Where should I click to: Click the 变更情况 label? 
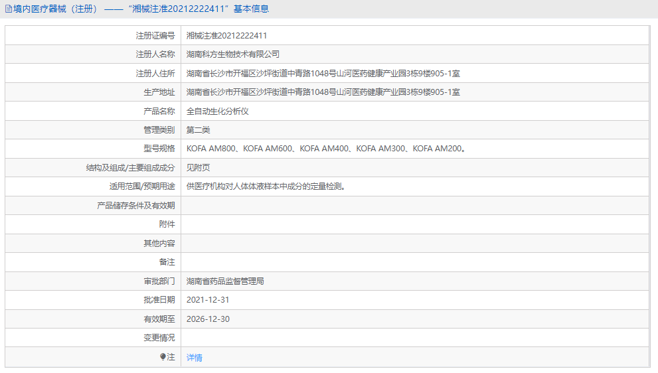click(159, 338)
